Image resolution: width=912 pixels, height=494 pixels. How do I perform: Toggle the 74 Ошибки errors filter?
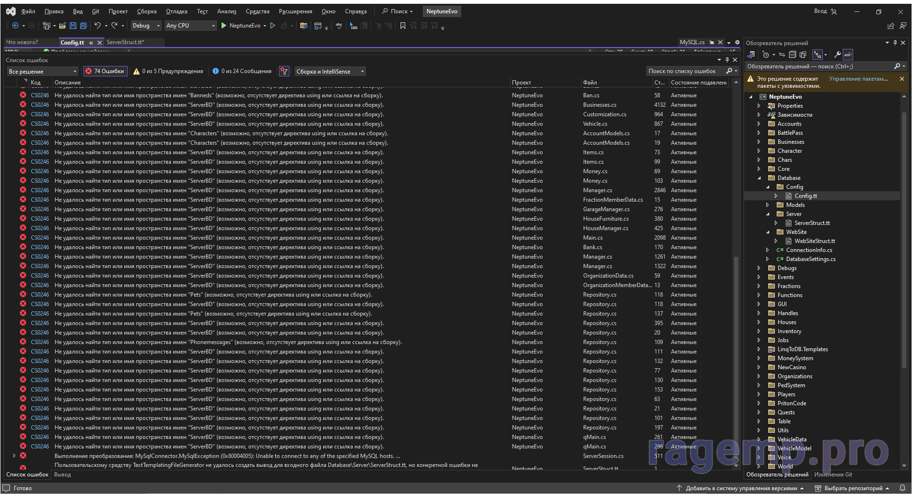(x=105, y=71)
